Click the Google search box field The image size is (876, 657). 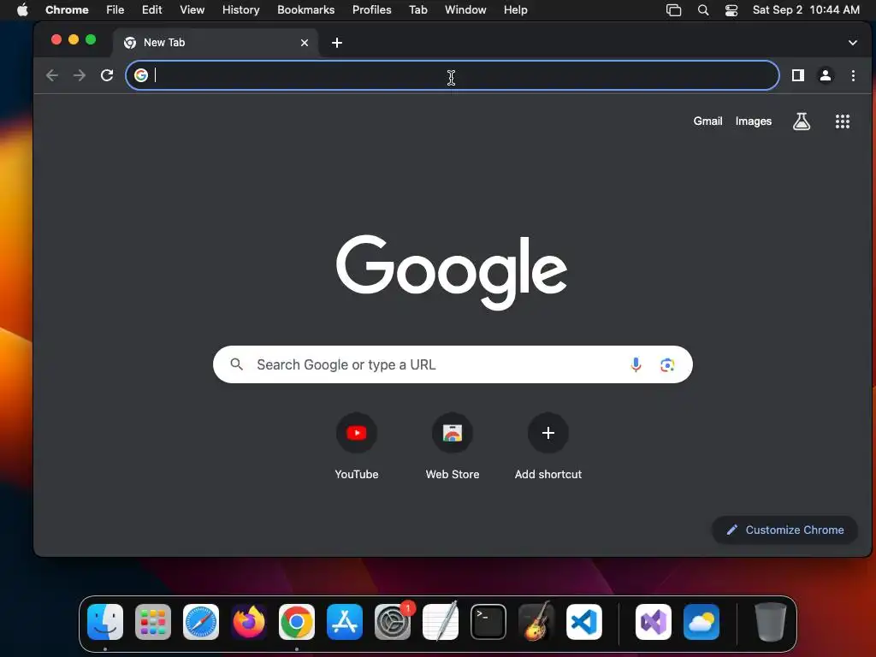pos(453,364)
